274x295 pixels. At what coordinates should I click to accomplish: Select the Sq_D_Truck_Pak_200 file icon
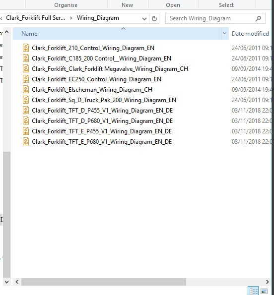[26, 100]
